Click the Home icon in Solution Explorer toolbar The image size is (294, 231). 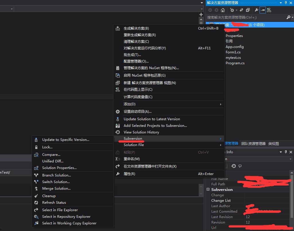coord(223,10)
